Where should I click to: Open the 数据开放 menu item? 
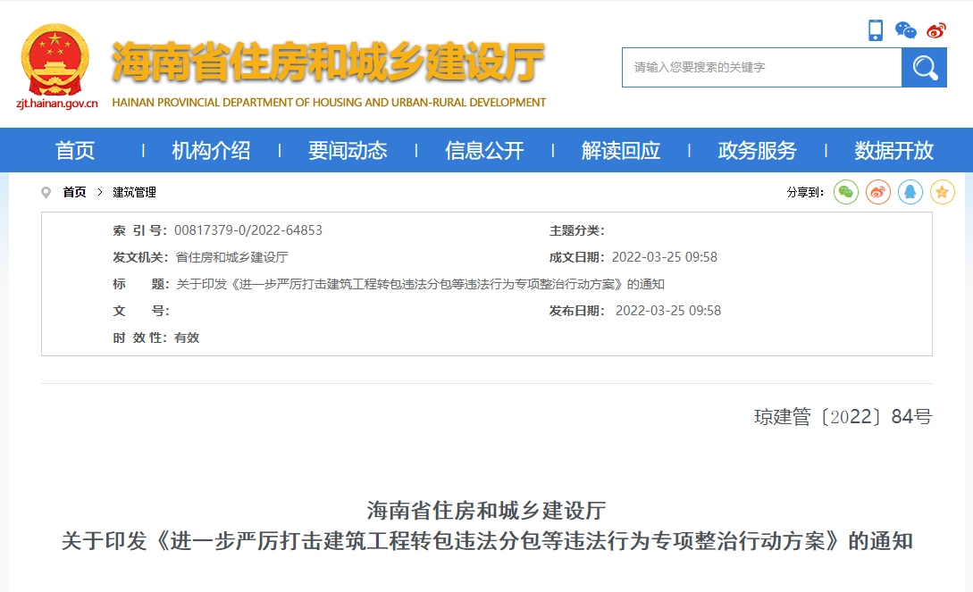click(893, 150)
